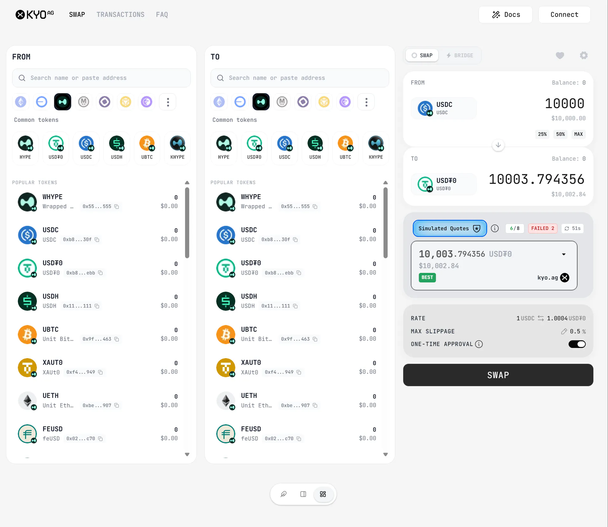Select the BRIDGE mode tab
Viewport: 608px width, 527px height.
click(x=459, y=55)
